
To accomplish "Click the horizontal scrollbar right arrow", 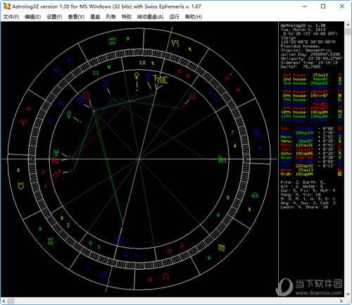I will pyautogui.click(x=341, y=301).
